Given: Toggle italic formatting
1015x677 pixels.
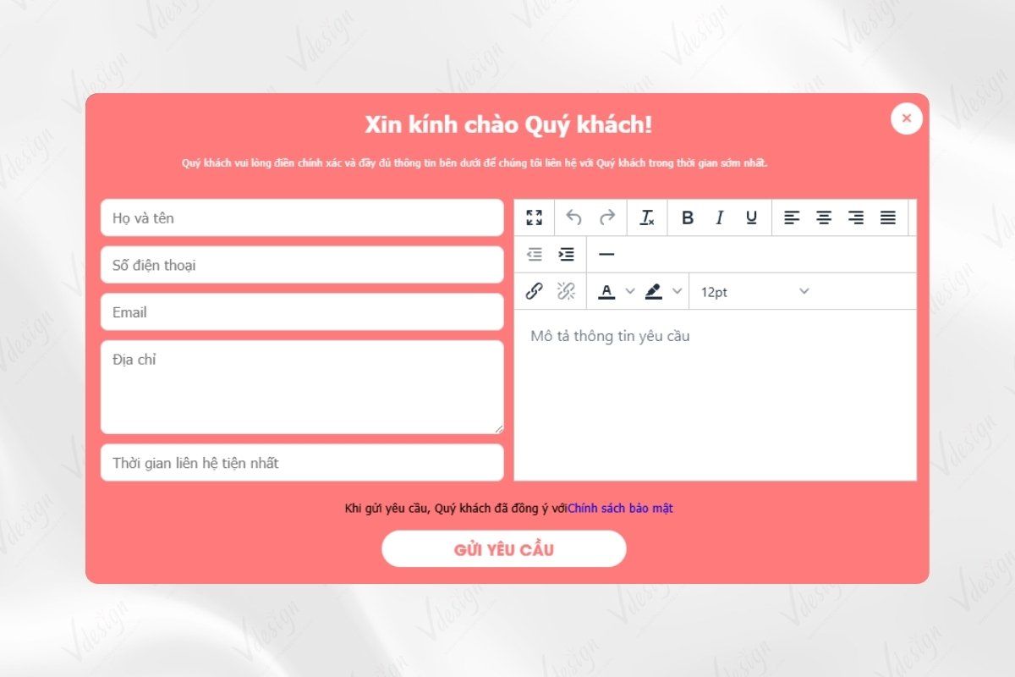Looking at the screenshot, I should pyautogui.click(x=719, y=217).
